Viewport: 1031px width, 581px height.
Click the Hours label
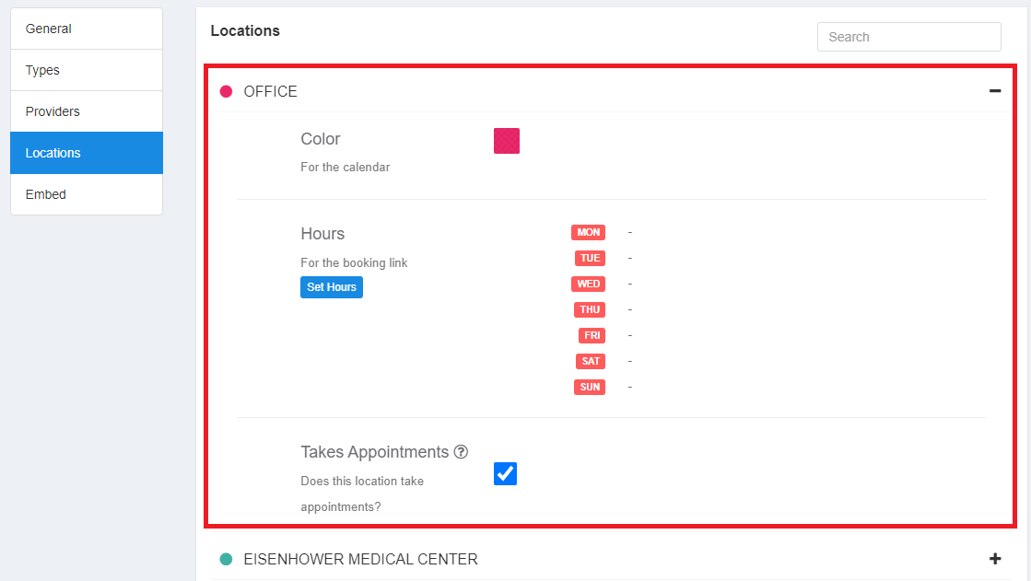[322, 233]
